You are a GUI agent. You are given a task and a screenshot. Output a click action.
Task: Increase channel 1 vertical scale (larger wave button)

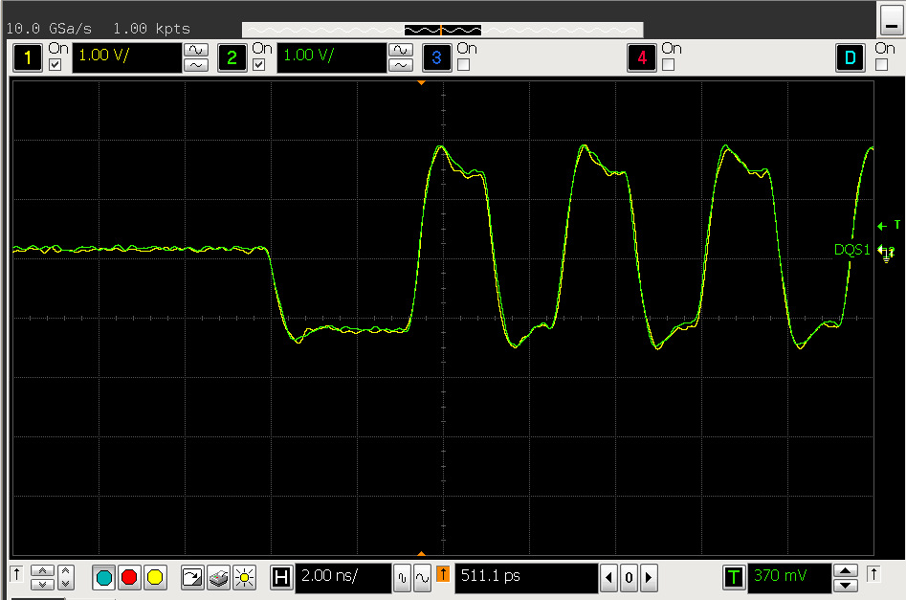click(x=196, y=50)
